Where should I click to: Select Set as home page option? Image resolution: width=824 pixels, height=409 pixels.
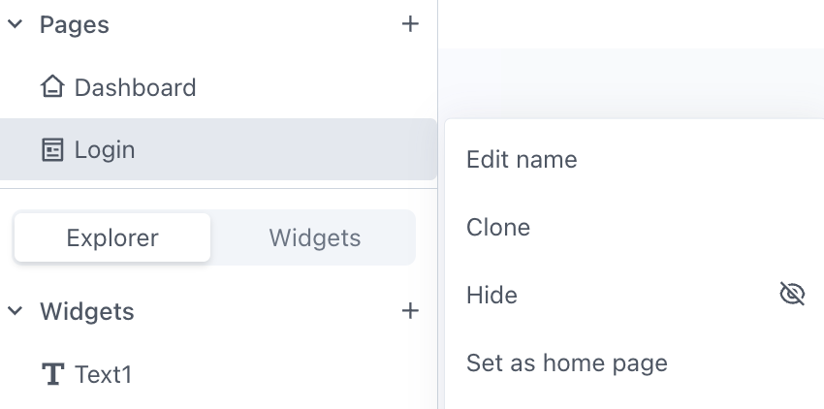point(567,363)
